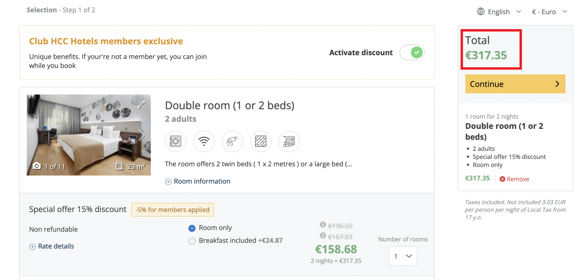Toggle the Activate discount switch

click(412, 52)
